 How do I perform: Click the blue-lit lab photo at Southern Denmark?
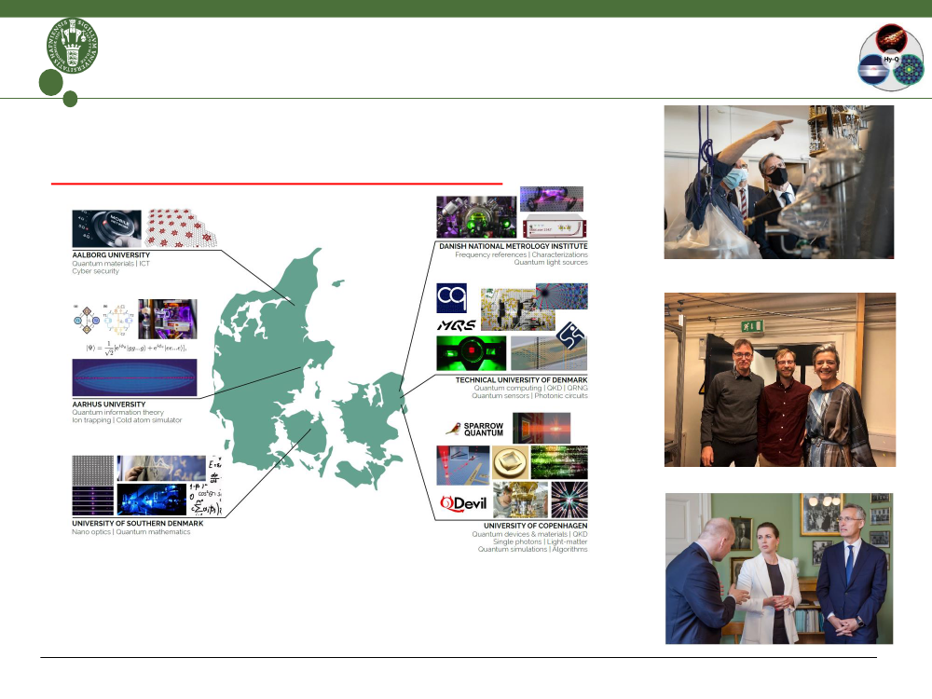pyautogui.click(x=152, y=500)
